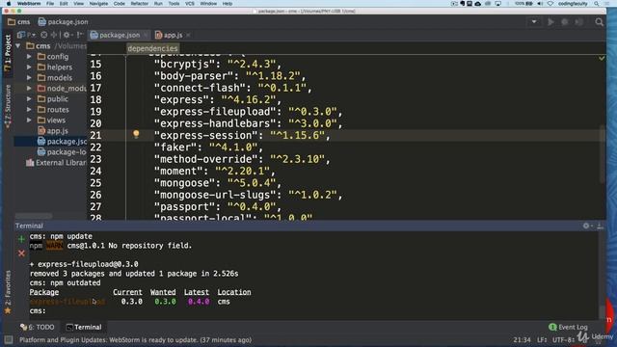Open the Structure tool window side tab
Viewport: 617px width, 347px height.
tap(8, 107)
